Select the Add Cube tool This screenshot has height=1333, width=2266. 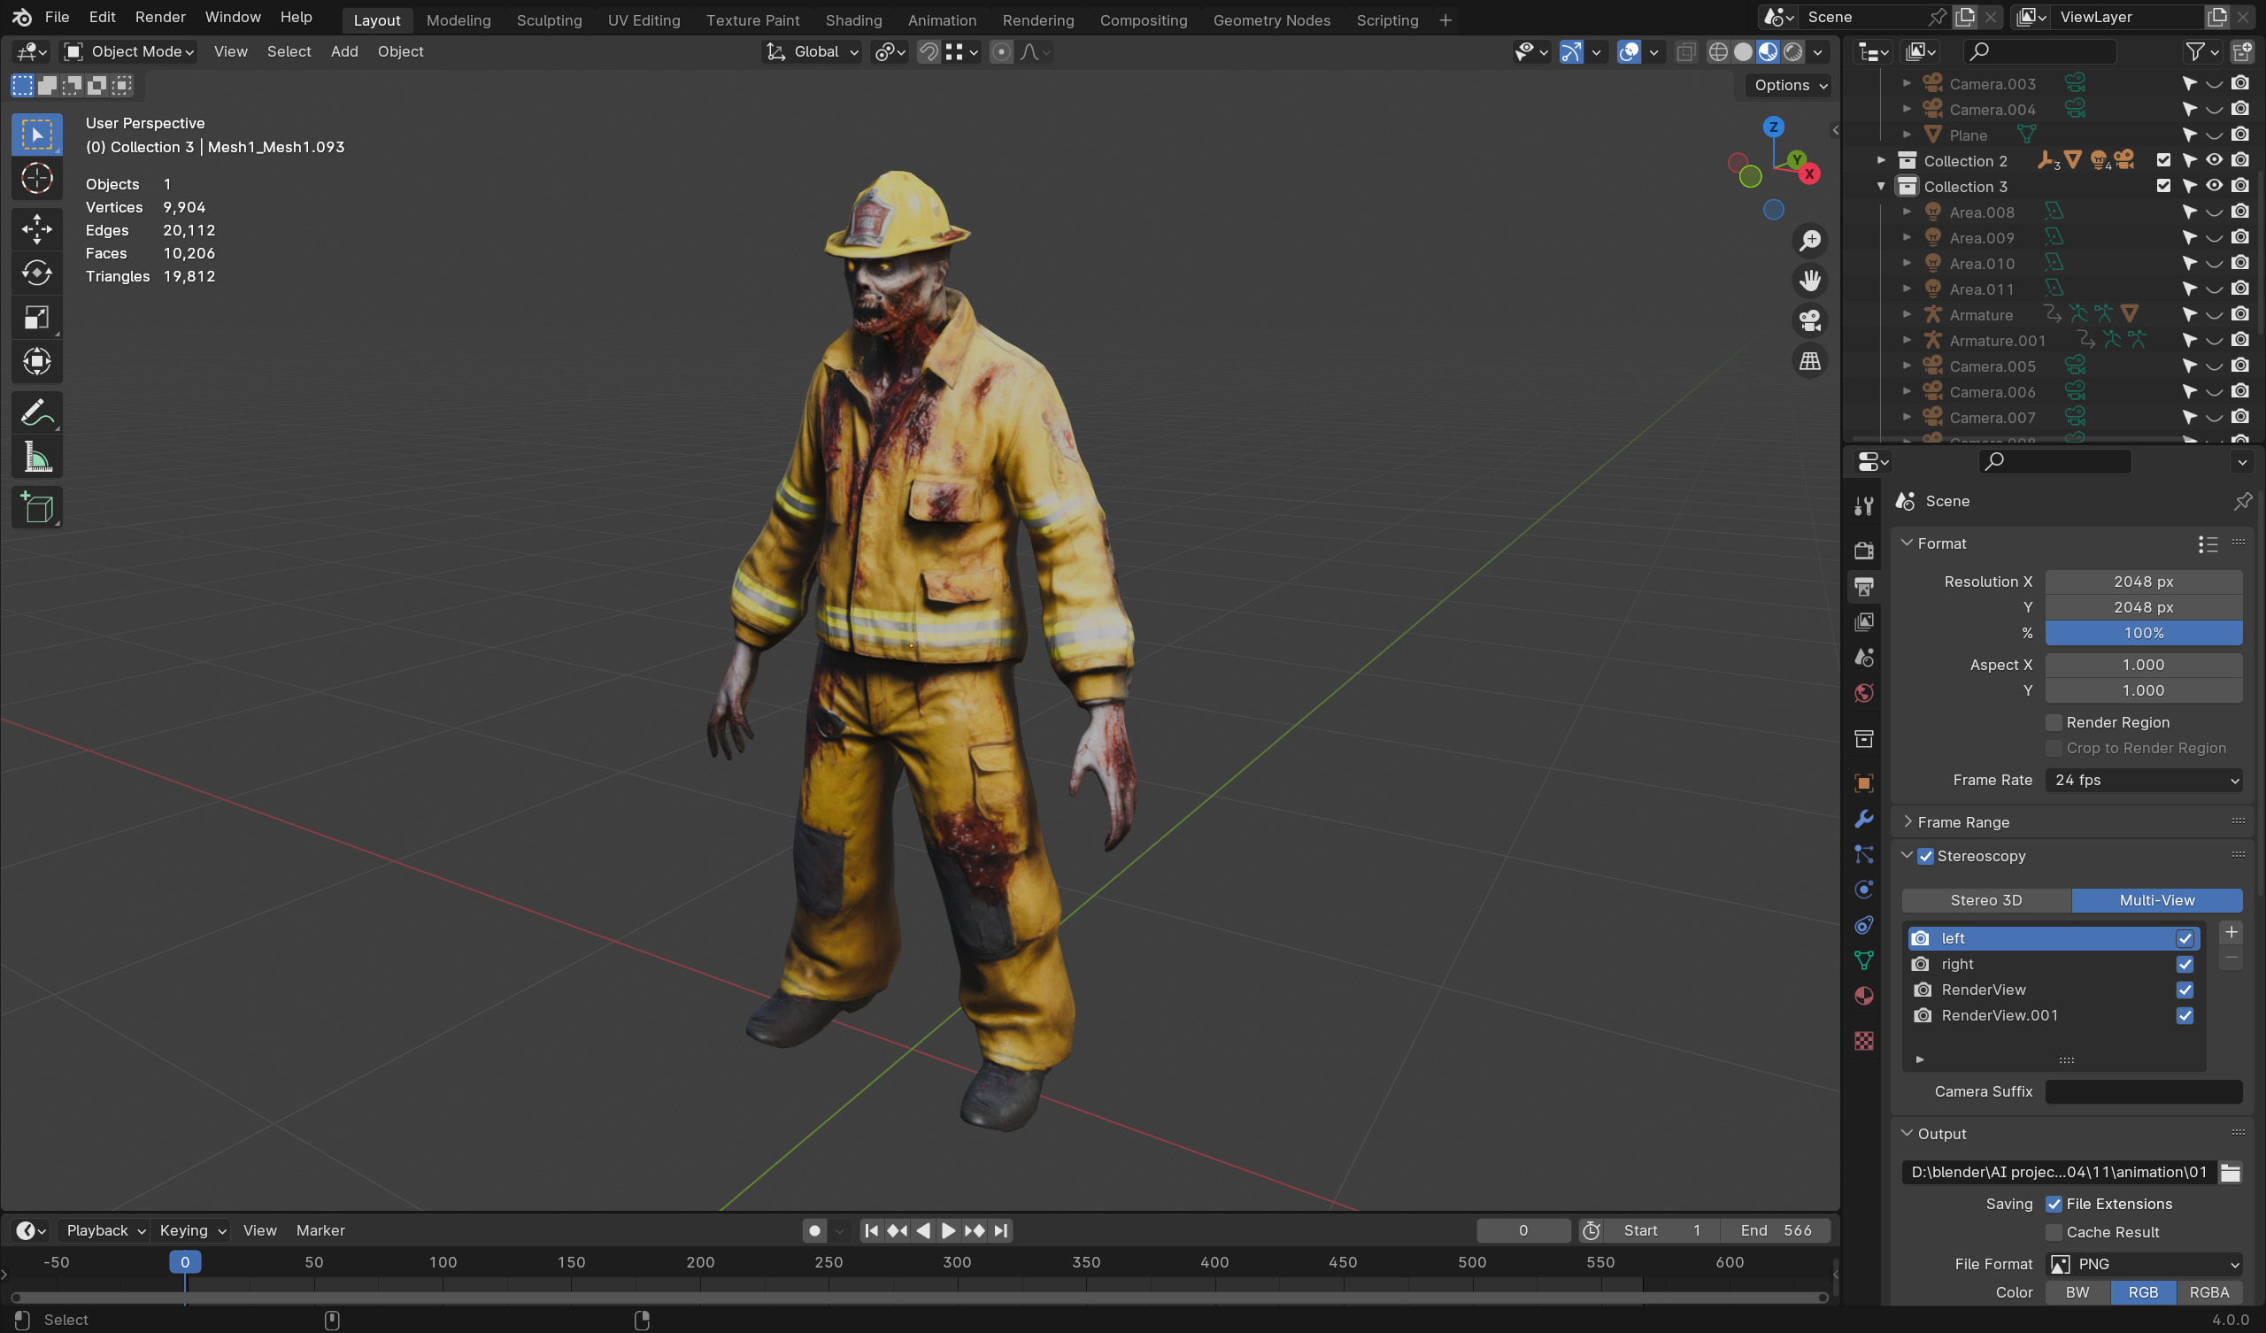(x=37, y=508)
